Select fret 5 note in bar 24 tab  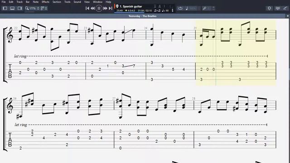[x=173, y=69]
